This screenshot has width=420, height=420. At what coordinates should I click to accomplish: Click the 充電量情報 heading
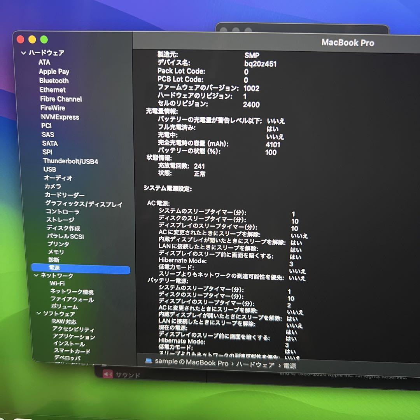tap(162, 111)
